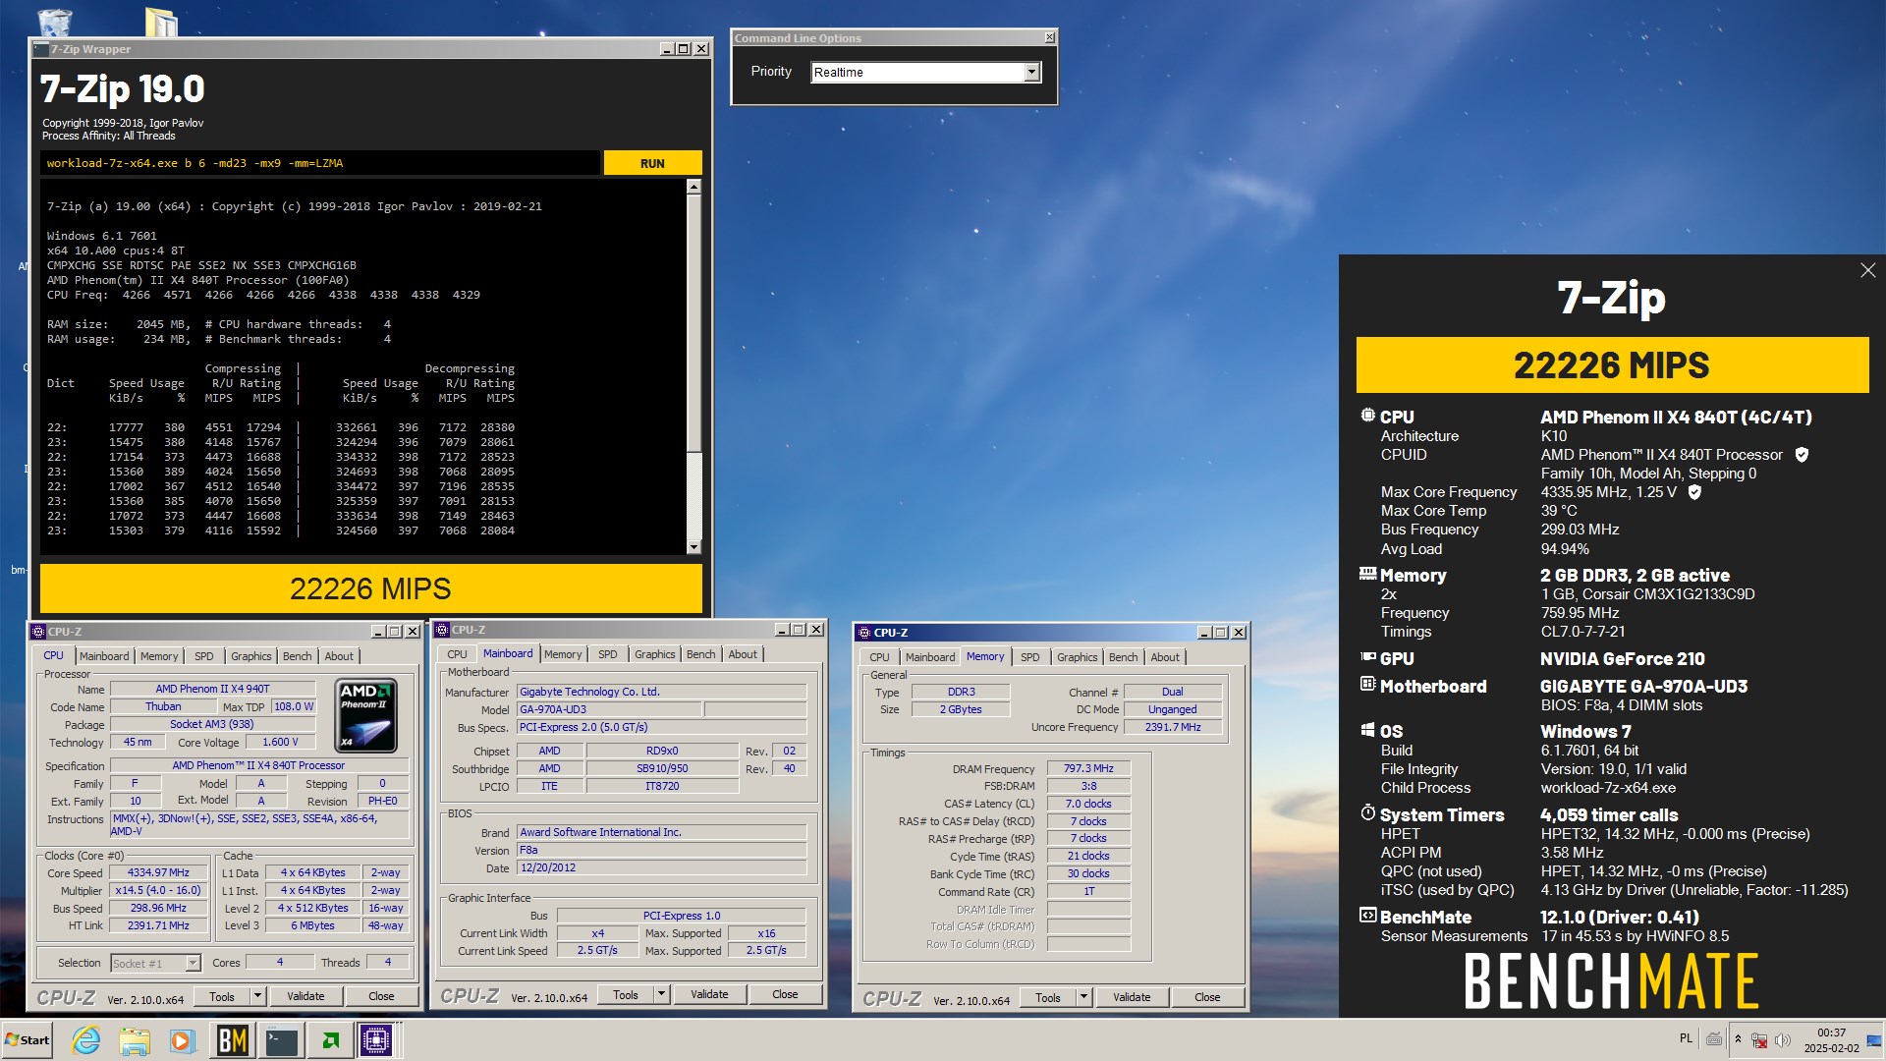
Task: Click the DRAM Frequency 797.3 MHz field
Action: click(1088, 768)
